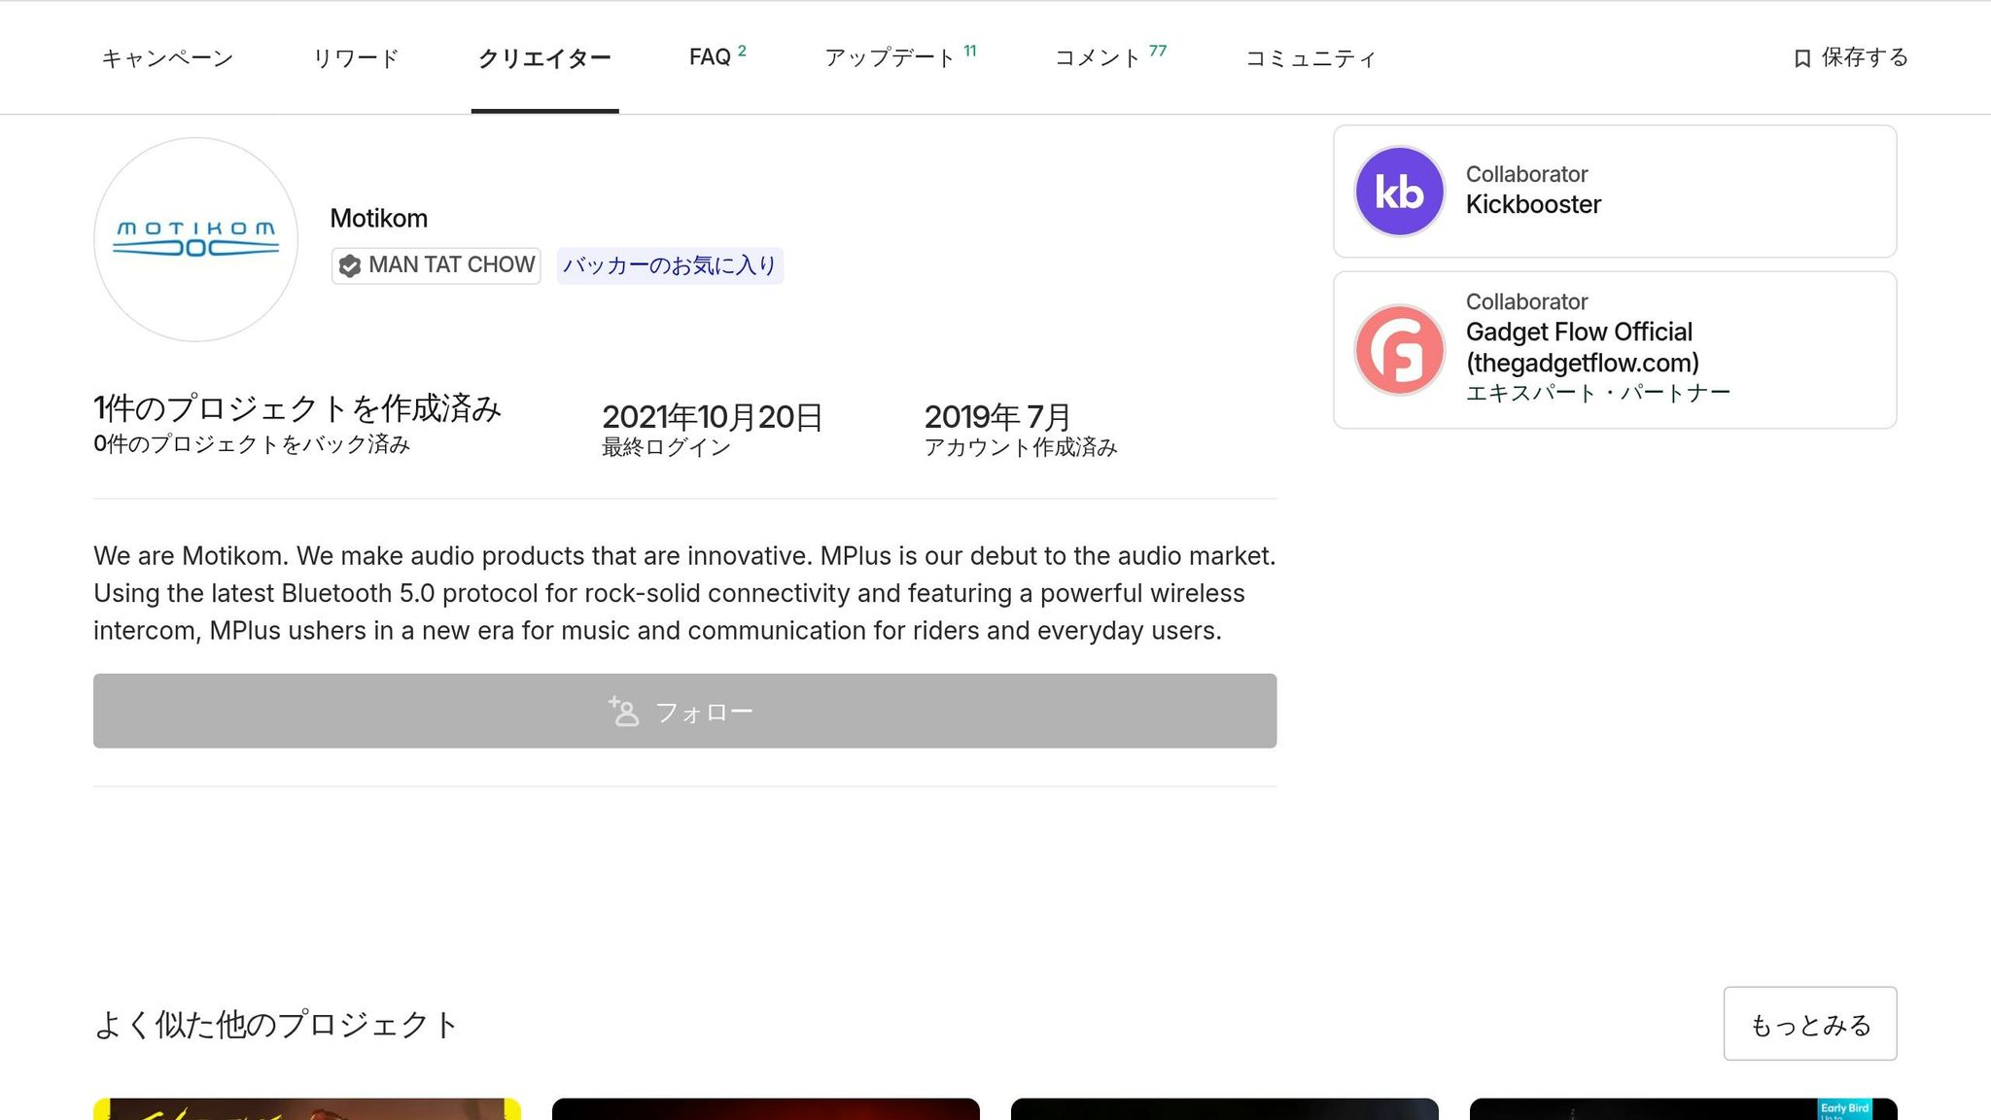Click the 'We are Motikom' description paragraph
1991x1120 pixels.
(x=684, y=593)
